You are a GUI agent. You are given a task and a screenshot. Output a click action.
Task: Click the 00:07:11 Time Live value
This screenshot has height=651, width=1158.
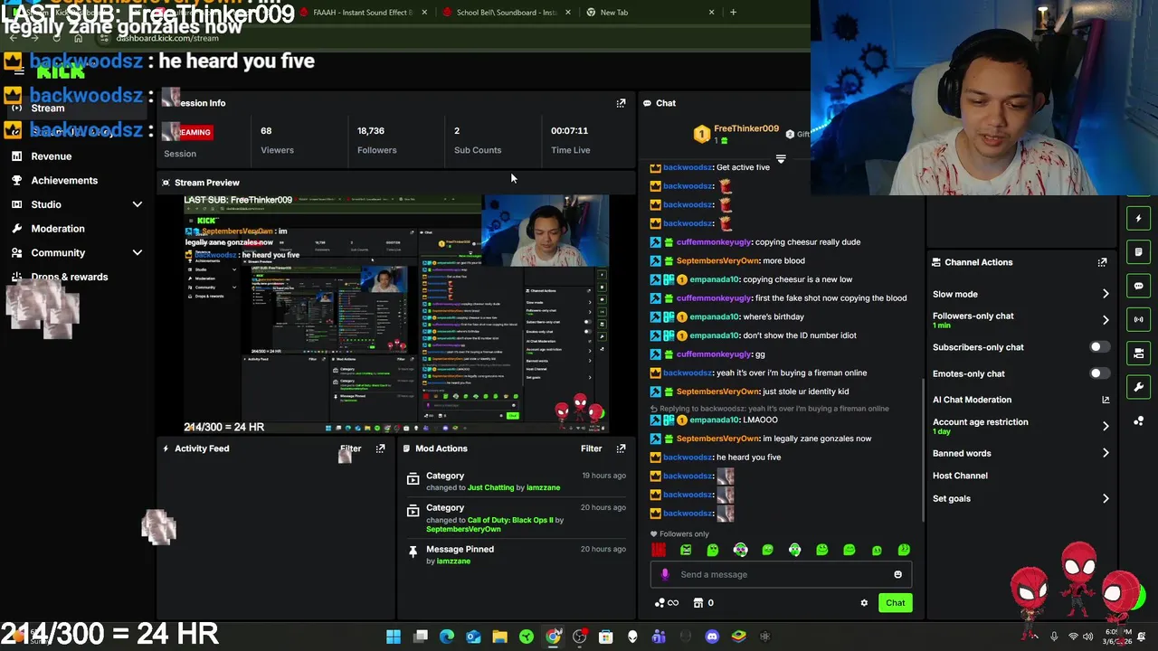pyautogui.click(x=569, y=131)
